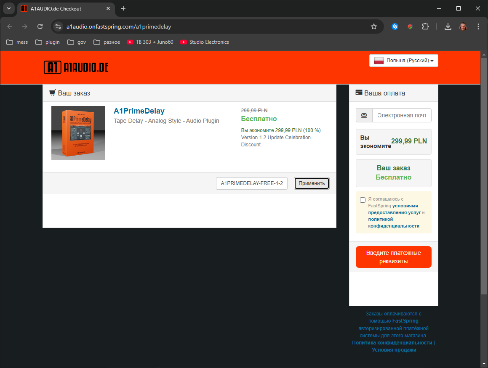Open the FastSpring footer link

coord(405,321)
